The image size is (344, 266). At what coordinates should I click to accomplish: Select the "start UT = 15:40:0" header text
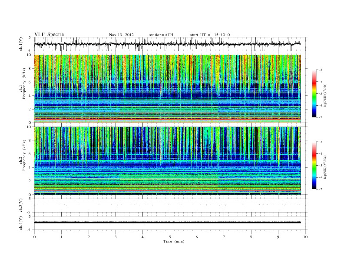210,35
